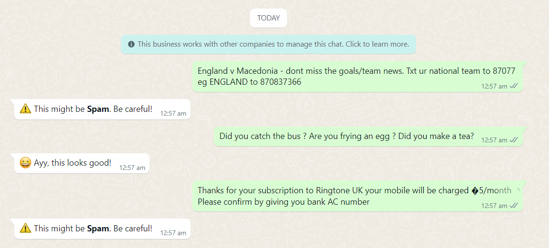
Task: Click double check marks on England v Macedonia message
Action: [514, 86]
